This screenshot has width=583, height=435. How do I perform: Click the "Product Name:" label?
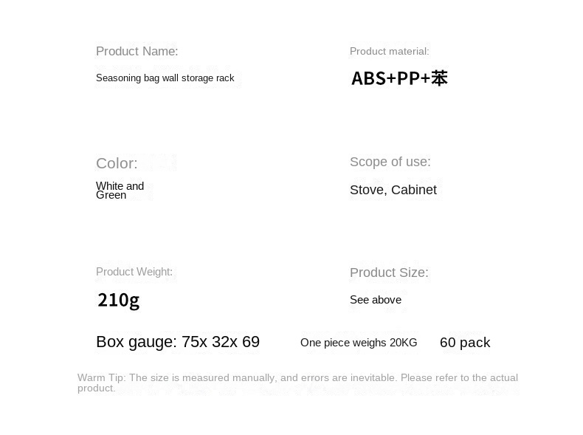coord(137,52)
